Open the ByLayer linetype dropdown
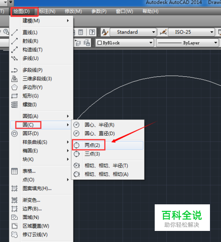The image size is (221, 242). [187, 43]
